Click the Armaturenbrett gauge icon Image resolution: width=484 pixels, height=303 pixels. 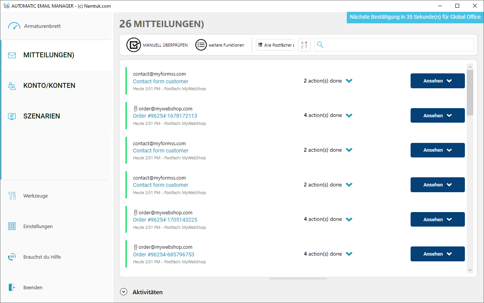[x=14, y=26]
